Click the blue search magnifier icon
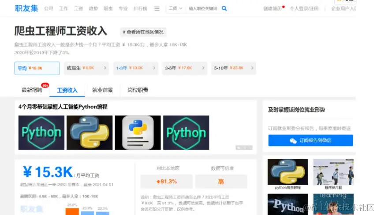377x215 pixels. pos(224,8)
